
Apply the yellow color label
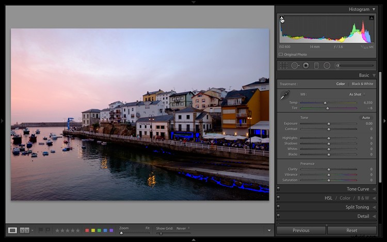[x=93, y=231]
